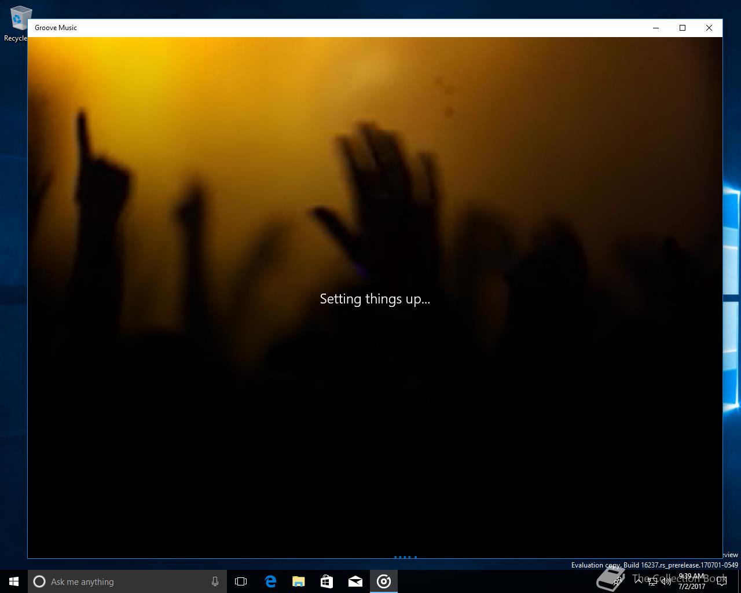Click the Cortana 'Ask me anything' search box
Image resolution: width=741 pixels, height=593 pixels.
pyautogui.click(x=126, y=581)
